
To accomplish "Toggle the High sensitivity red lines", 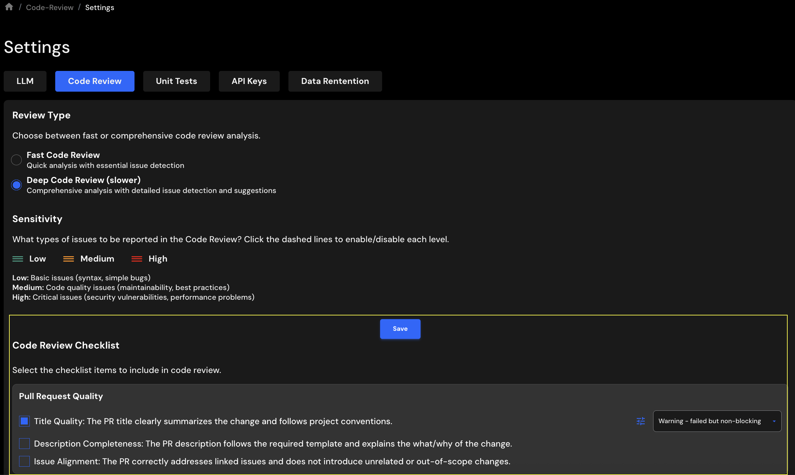I will coord(137,259).
